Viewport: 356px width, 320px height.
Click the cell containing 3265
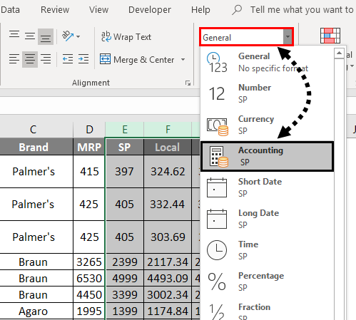pos(89,262)
